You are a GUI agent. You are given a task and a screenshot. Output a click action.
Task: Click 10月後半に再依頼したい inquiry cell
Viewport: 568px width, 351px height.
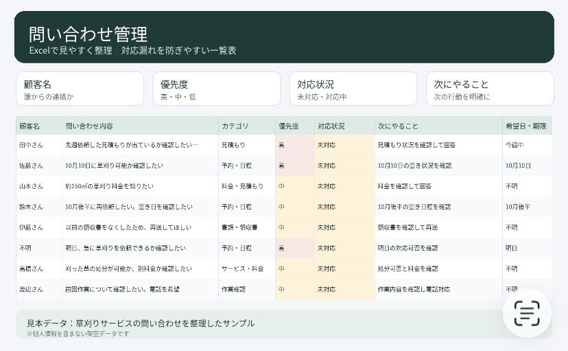tap(140, 207)
